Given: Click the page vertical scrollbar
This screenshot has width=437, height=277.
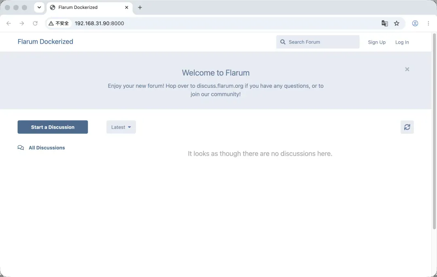Looking at the screenshot, I should 434,131.
